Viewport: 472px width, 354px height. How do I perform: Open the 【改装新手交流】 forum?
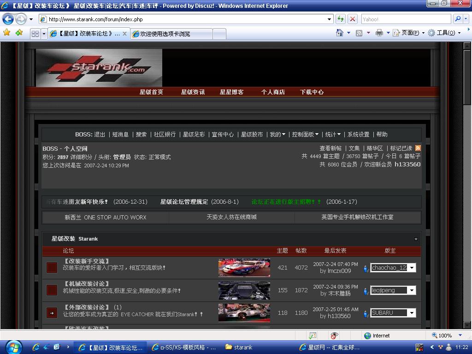click(87, 261)
